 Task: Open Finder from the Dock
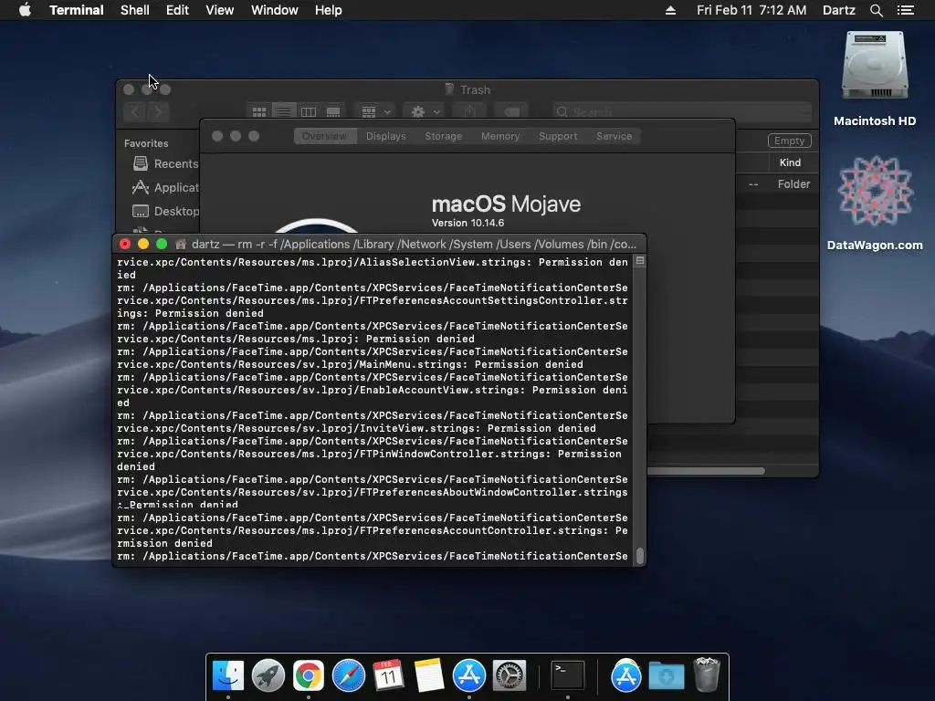pyautogui.click(x=228, y=676)
